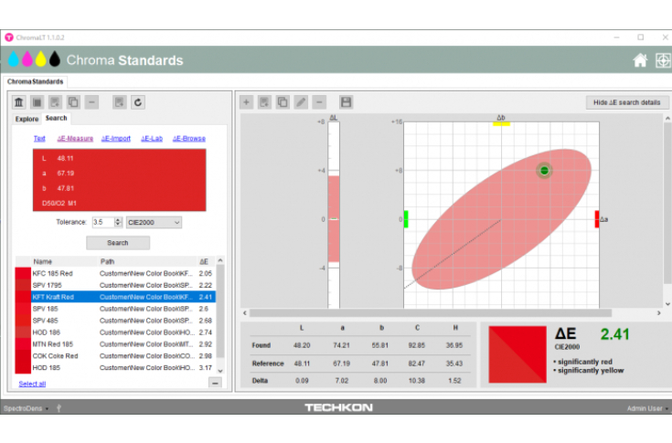Viewport: 672px width, 443px height.
Task: Click the add (plus) icon in right toolbar
Action: [246, 102]
